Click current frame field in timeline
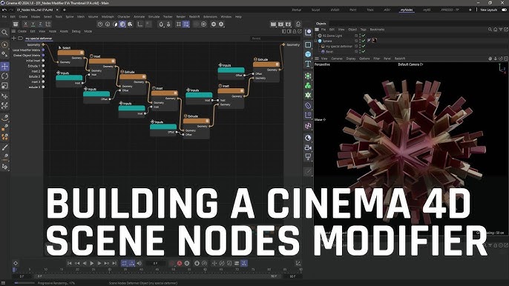 pos(155,263)
